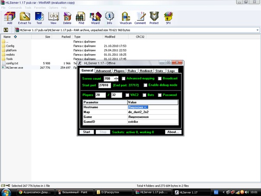The image size is (261, 196).
Task: Open the Favorites menu
Action: [40, 8]
